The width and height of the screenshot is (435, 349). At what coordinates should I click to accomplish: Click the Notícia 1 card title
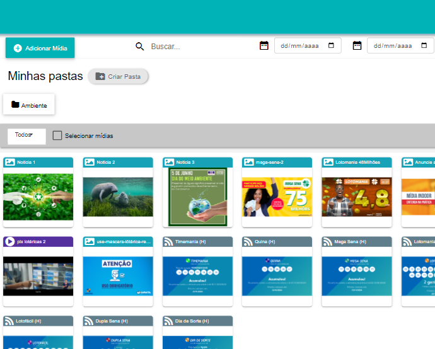[x=26, y=162]
